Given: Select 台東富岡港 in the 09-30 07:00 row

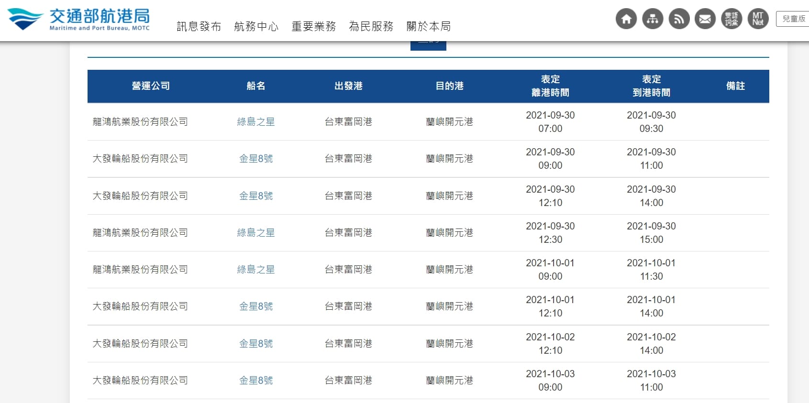Looking at the screenshot, I should coord(348,122).
